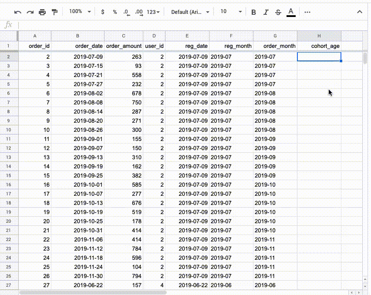Select column F header
Viewport: 371px width, 295px height.
pos(231,36)
